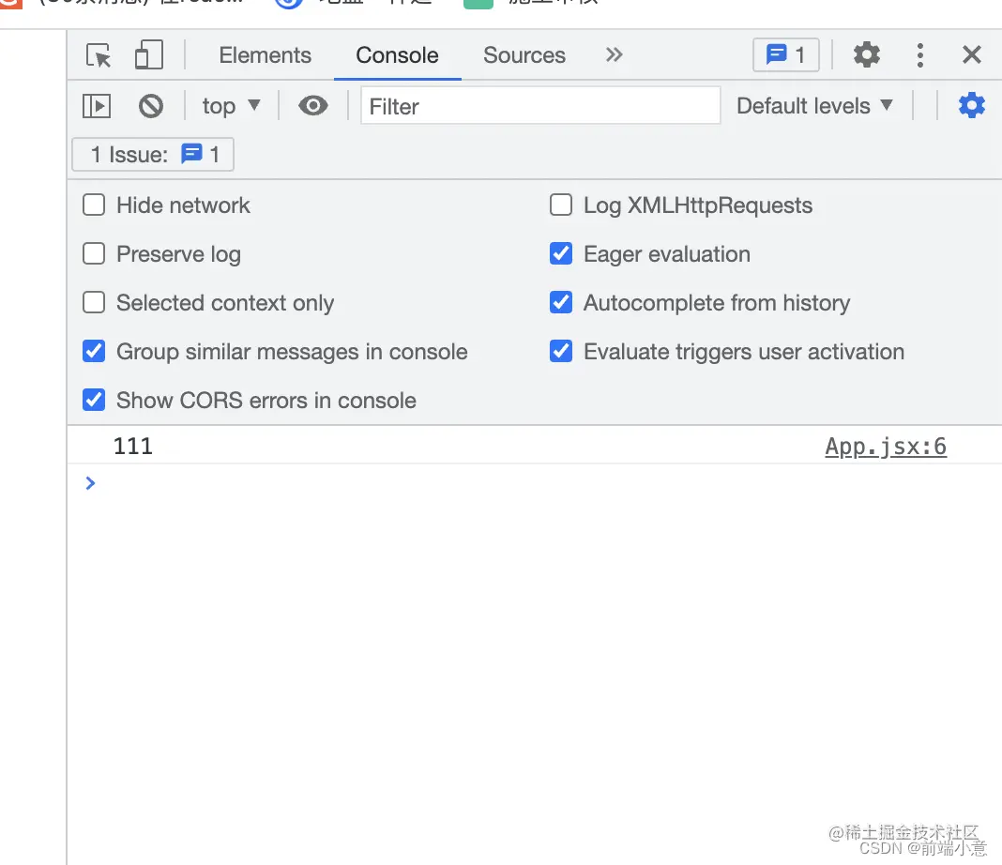This screenshot has height=865, width=1002.
Task: Toggle the device toolbar icon
Action: pos(149,55)
